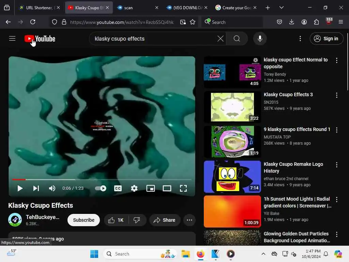Click the site security padlock icon

64,22
